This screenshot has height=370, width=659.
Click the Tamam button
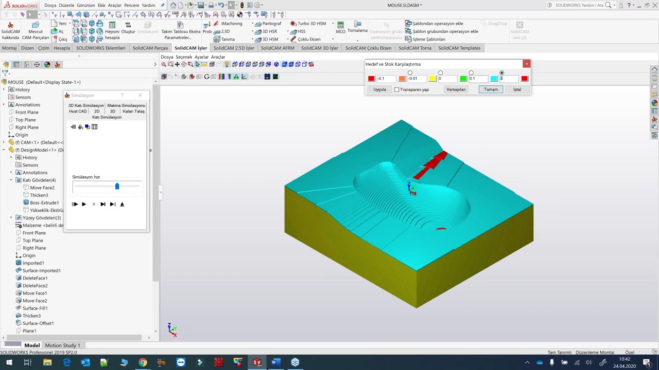tap(491, 89)
